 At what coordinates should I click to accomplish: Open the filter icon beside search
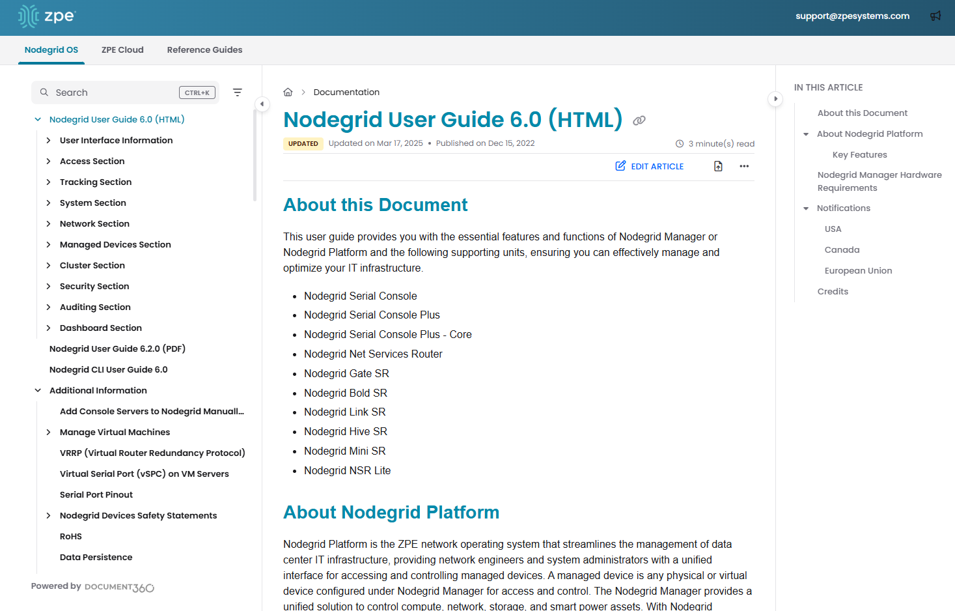238,92
